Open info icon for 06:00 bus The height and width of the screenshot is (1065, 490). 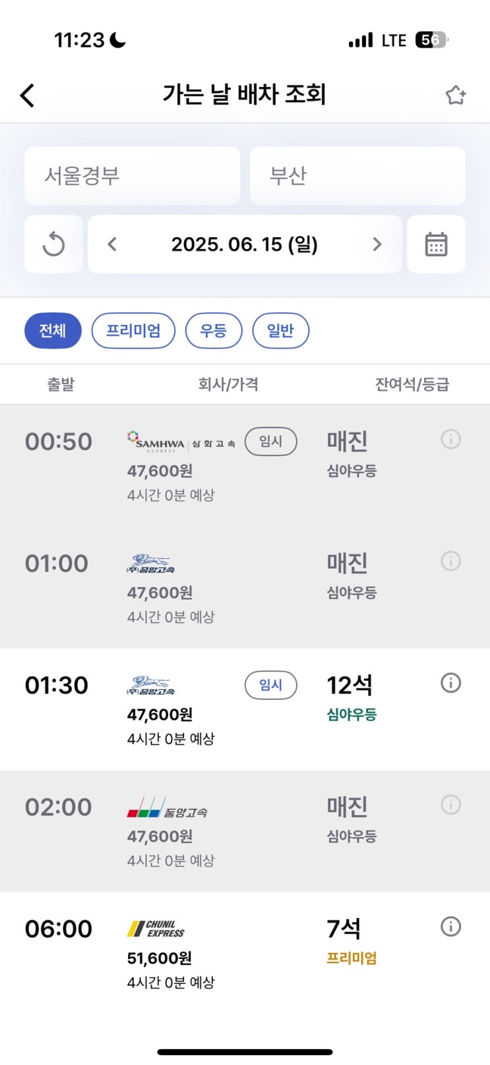[x=450, y=927]
